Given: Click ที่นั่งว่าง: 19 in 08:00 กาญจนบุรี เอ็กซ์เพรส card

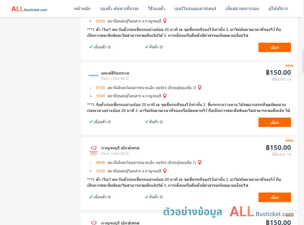Looking at the screenshot, I should point(281,154).
